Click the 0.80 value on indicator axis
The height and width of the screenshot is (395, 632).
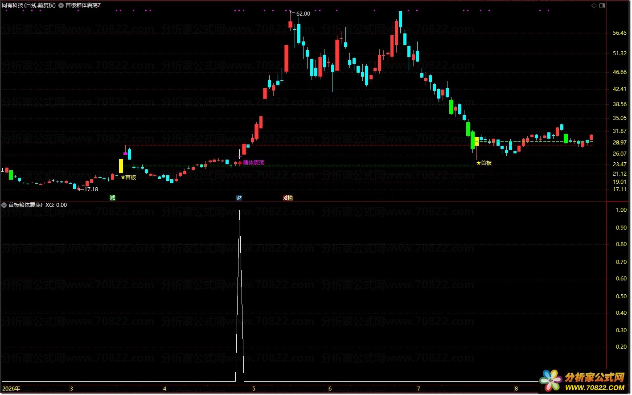tap(621, 244)
